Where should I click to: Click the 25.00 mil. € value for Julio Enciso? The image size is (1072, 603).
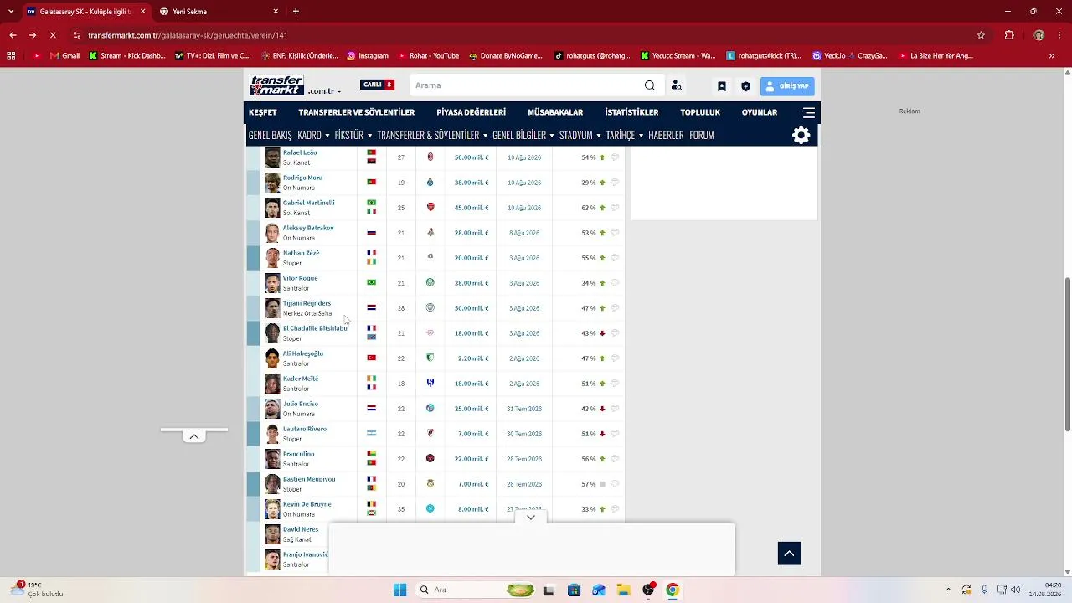click(472, 409)
